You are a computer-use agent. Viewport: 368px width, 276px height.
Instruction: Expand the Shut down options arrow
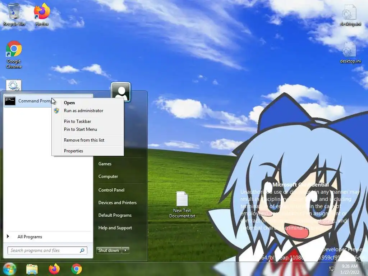[125, 250]
